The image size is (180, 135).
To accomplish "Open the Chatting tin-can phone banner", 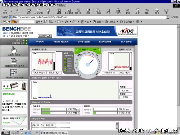I will tap(14, 86).
